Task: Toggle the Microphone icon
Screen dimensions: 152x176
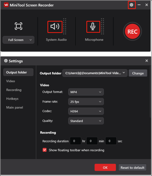Action: tap(93, 27)
